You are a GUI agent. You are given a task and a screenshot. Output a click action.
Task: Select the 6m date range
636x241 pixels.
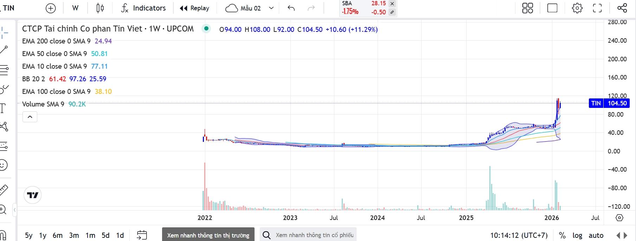(58, 235)
